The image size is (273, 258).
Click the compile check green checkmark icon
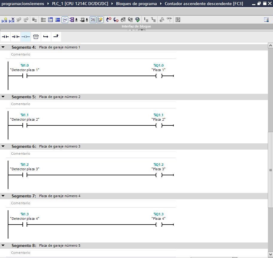[137, 20]
